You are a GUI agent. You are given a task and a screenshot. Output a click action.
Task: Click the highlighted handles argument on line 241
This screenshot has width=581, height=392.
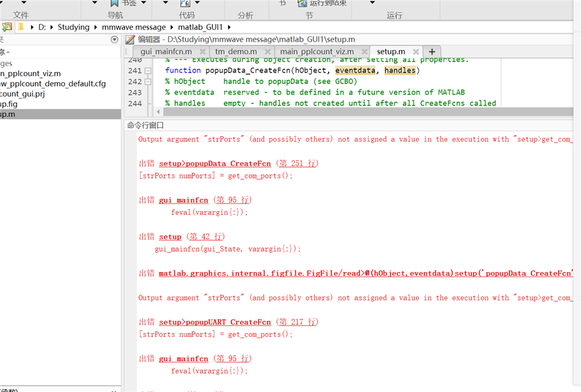click(400, 70)
